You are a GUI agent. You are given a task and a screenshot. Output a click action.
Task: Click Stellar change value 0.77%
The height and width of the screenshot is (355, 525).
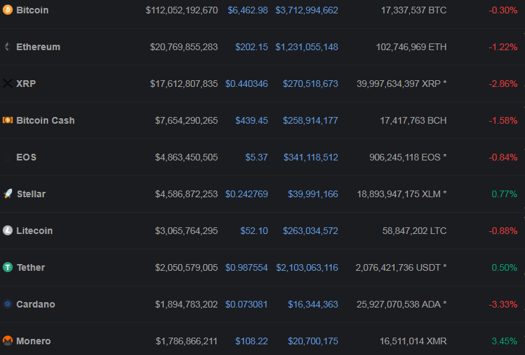(x=504, y=195)
